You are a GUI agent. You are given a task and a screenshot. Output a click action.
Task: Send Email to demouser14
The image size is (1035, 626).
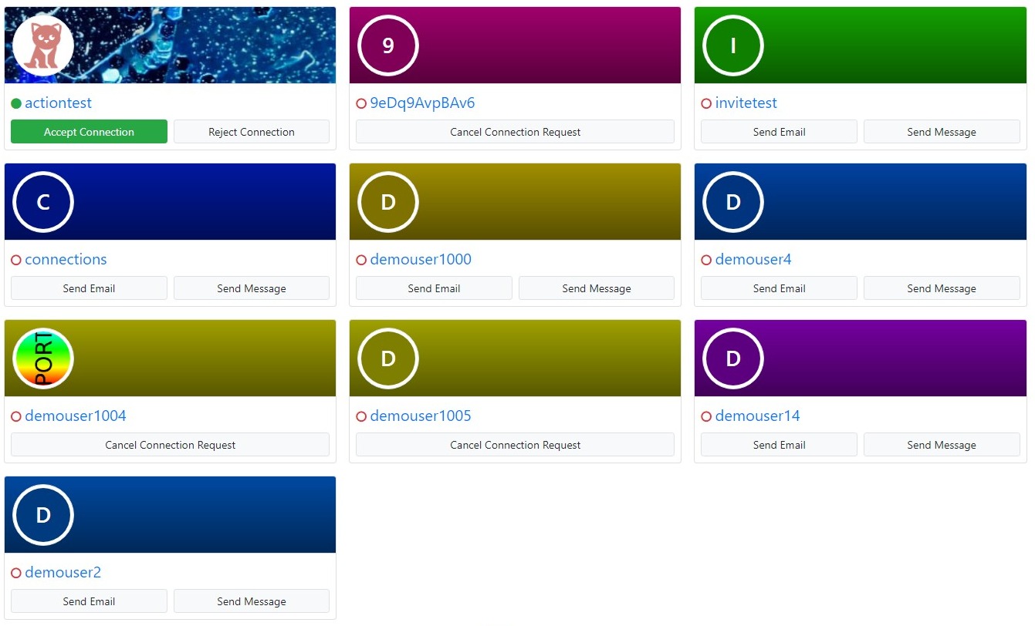779,445
